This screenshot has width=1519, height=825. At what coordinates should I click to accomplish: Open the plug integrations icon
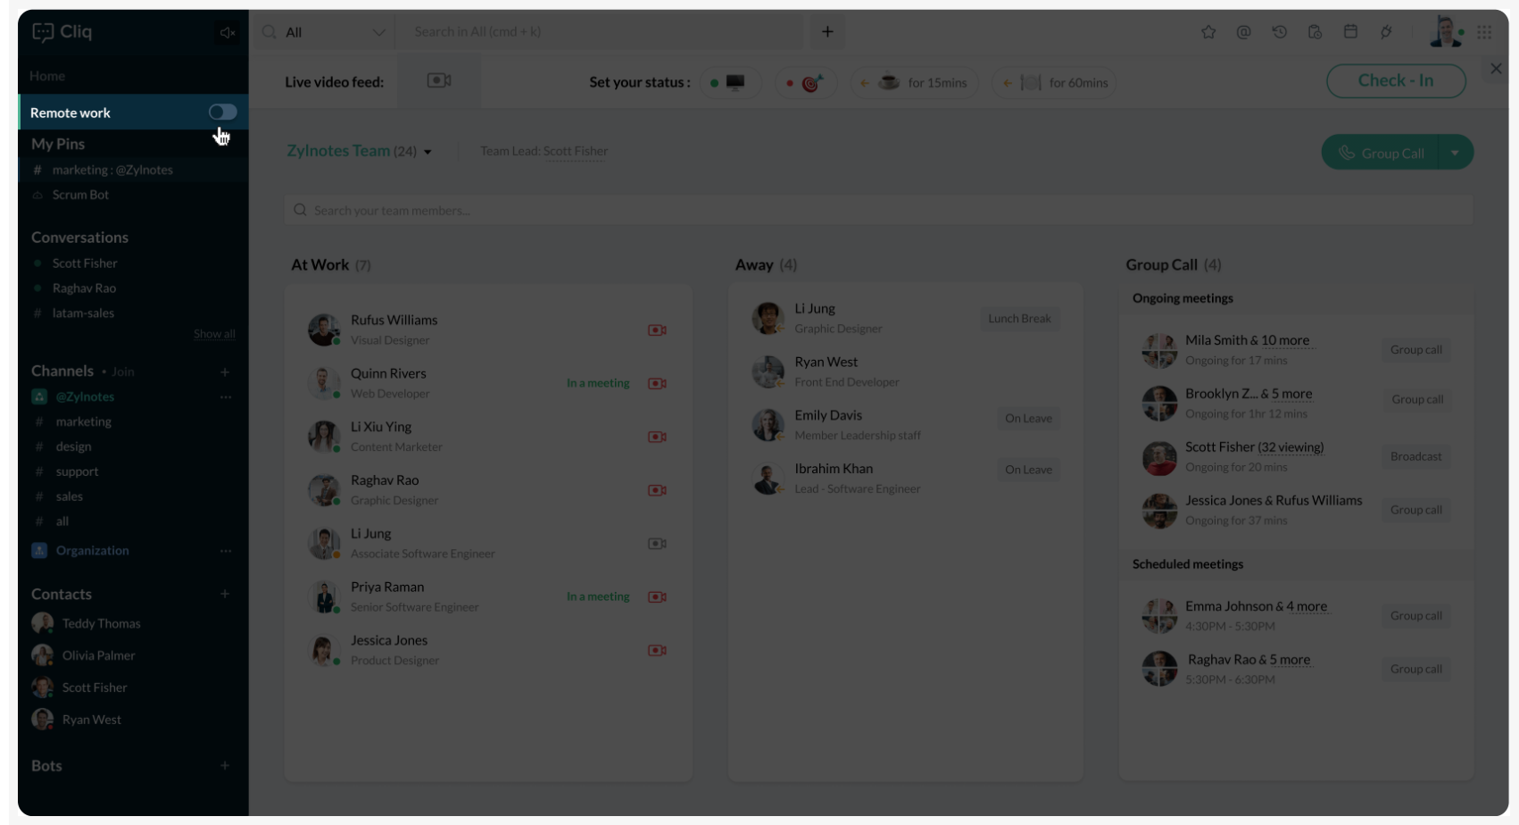pyautogui.click(x=1386, y=32)
